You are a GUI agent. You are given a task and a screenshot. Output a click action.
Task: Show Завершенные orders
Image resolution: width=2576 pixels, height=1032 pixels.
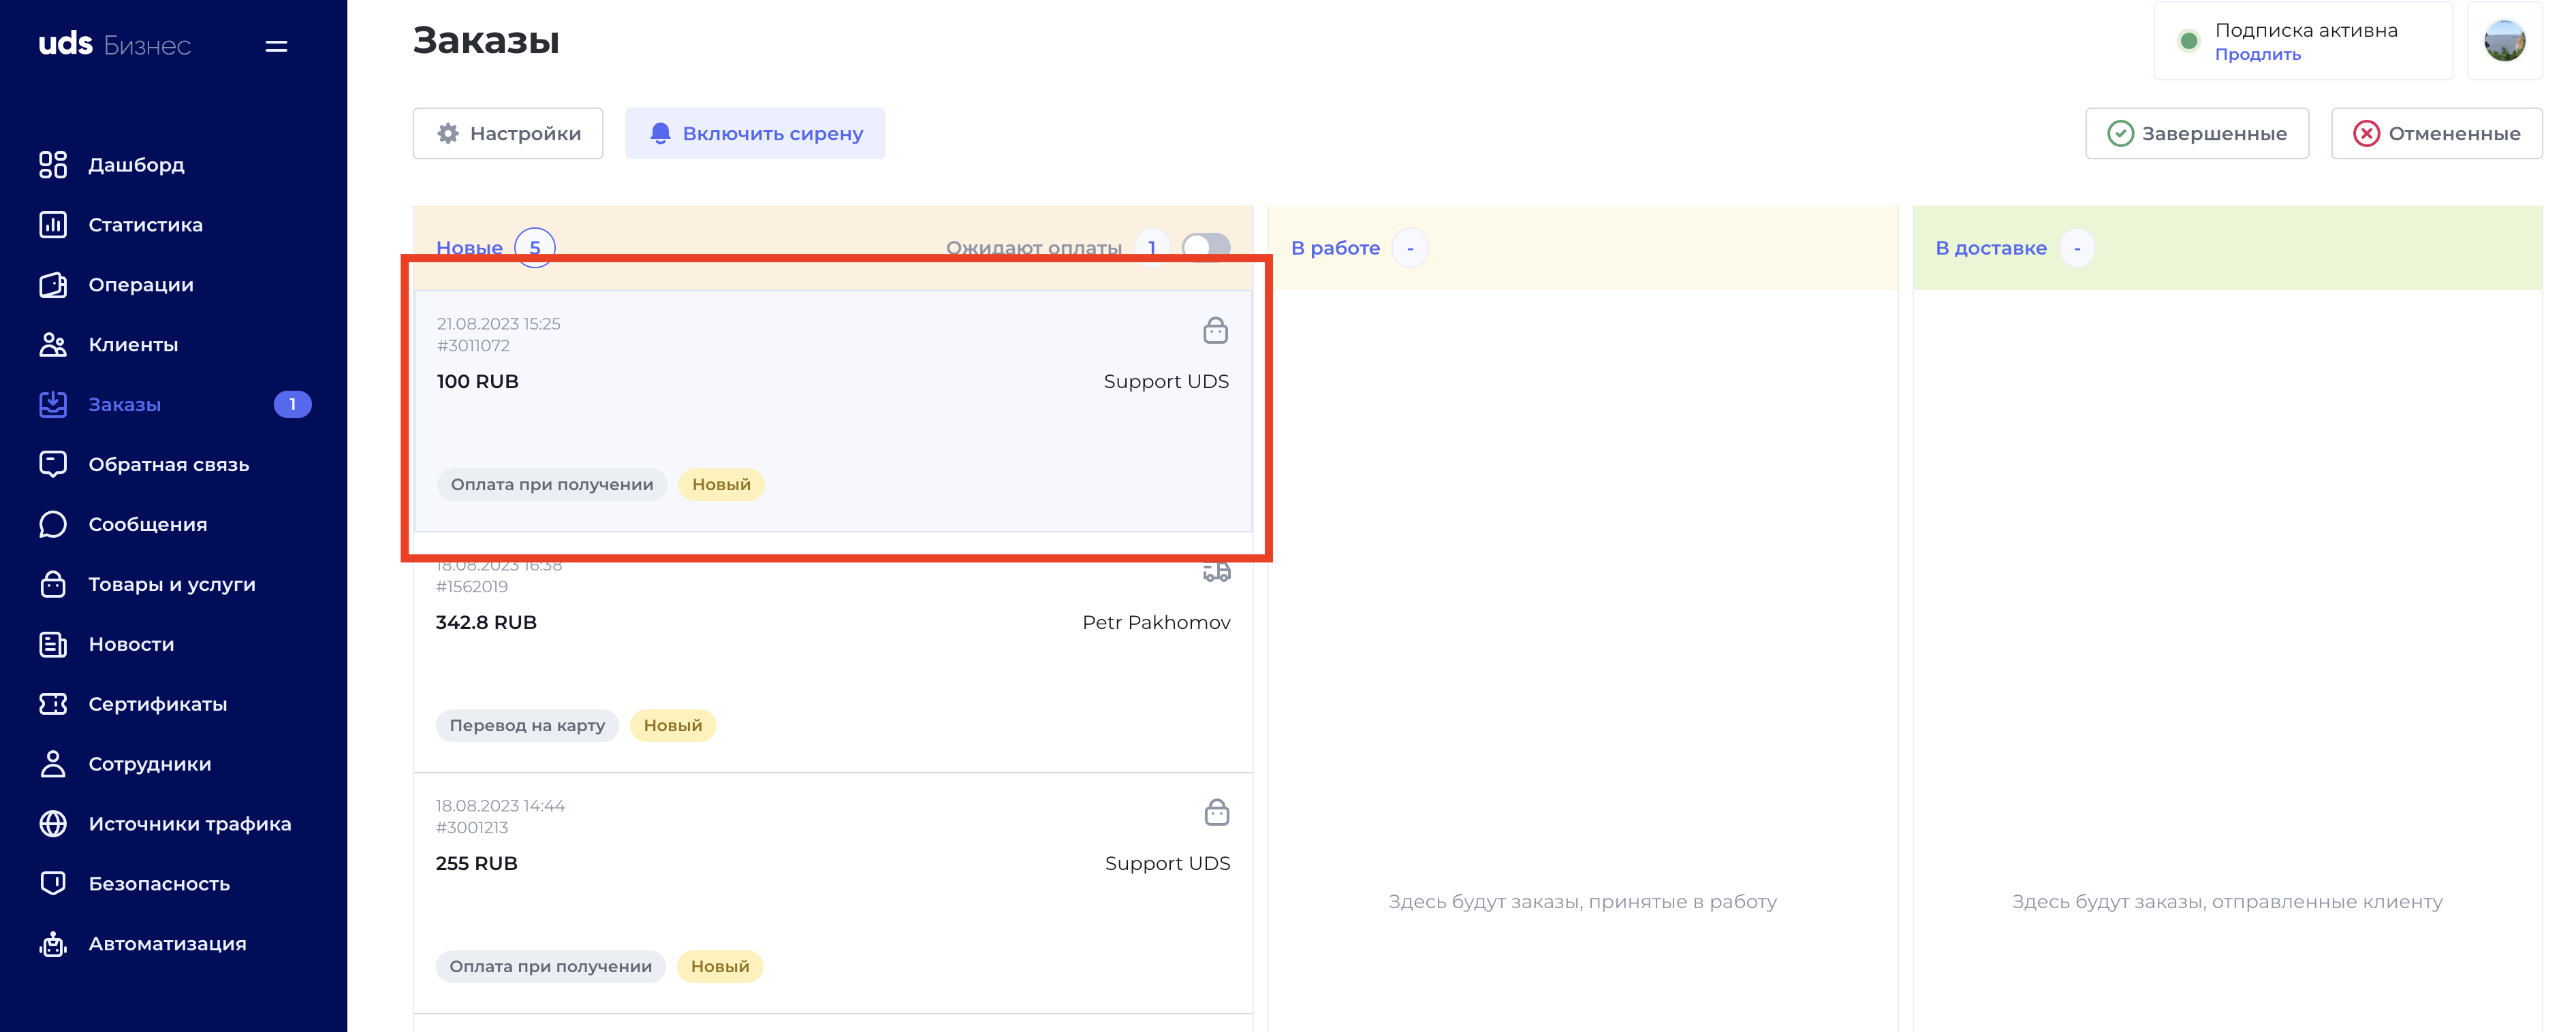point(2197,134)
